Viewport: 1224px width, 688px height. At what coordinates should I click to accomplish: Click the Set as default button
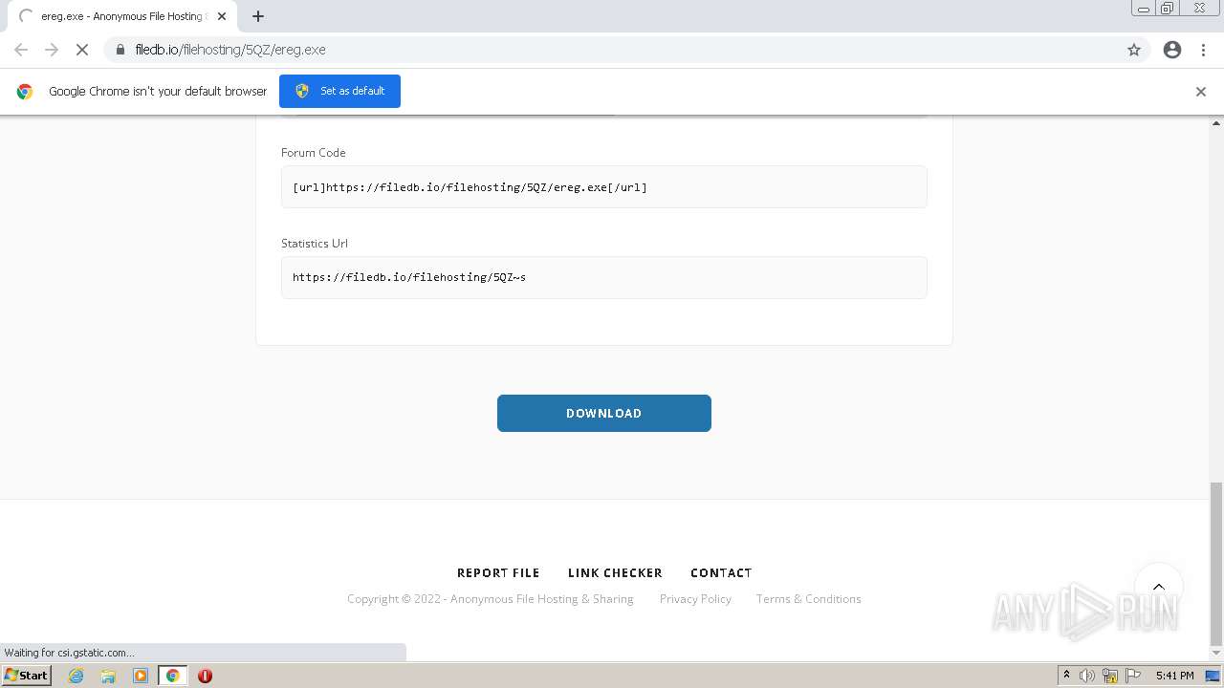point(339,91)
